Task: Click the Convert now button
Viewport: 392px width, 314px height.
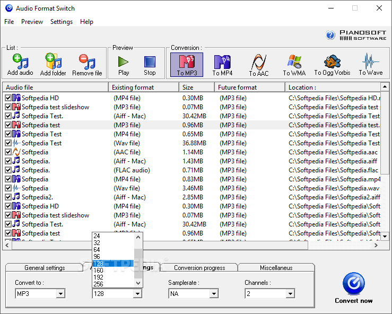Action: coord(353,288)
